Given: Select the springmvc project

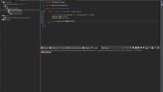Looking at the screenshot, I should click(x=8, y=20).
